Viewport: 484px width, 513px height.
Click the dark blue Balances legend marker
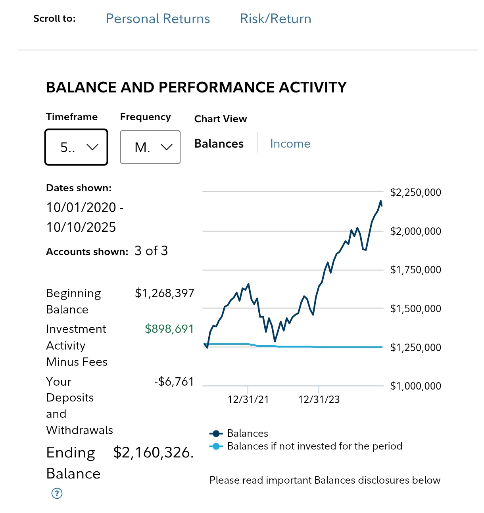pyautogui.click(x=216, y=433)
